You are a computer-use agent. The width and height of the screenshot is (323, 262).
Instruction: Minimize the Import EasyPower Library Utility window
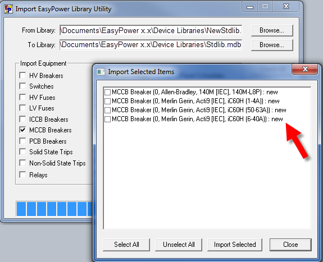[250, 7]
